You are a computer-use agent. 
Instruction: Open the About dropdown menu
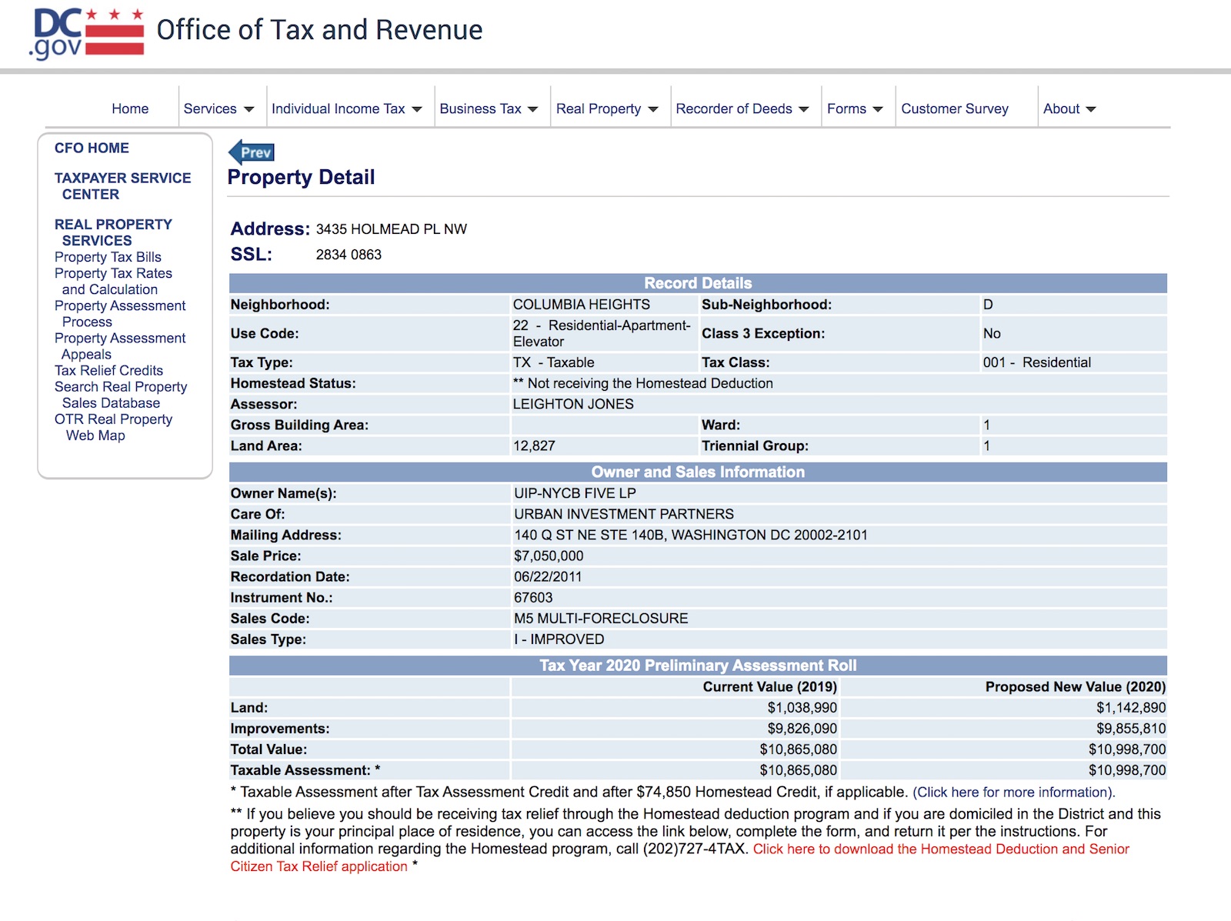(x=1069, y=109)
